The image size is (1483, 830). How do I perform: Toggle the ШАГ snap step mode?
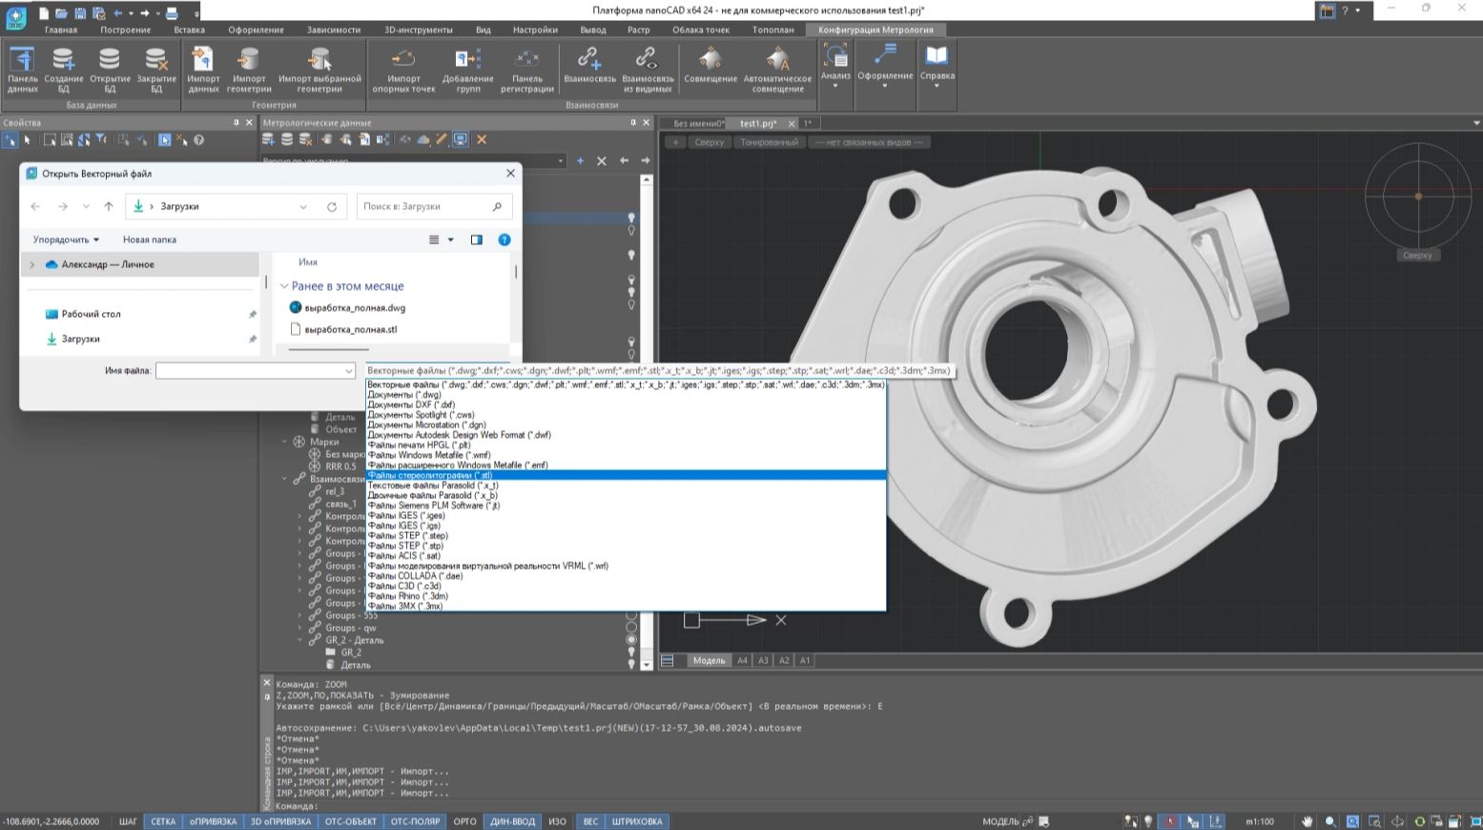(x=128, y=821)
